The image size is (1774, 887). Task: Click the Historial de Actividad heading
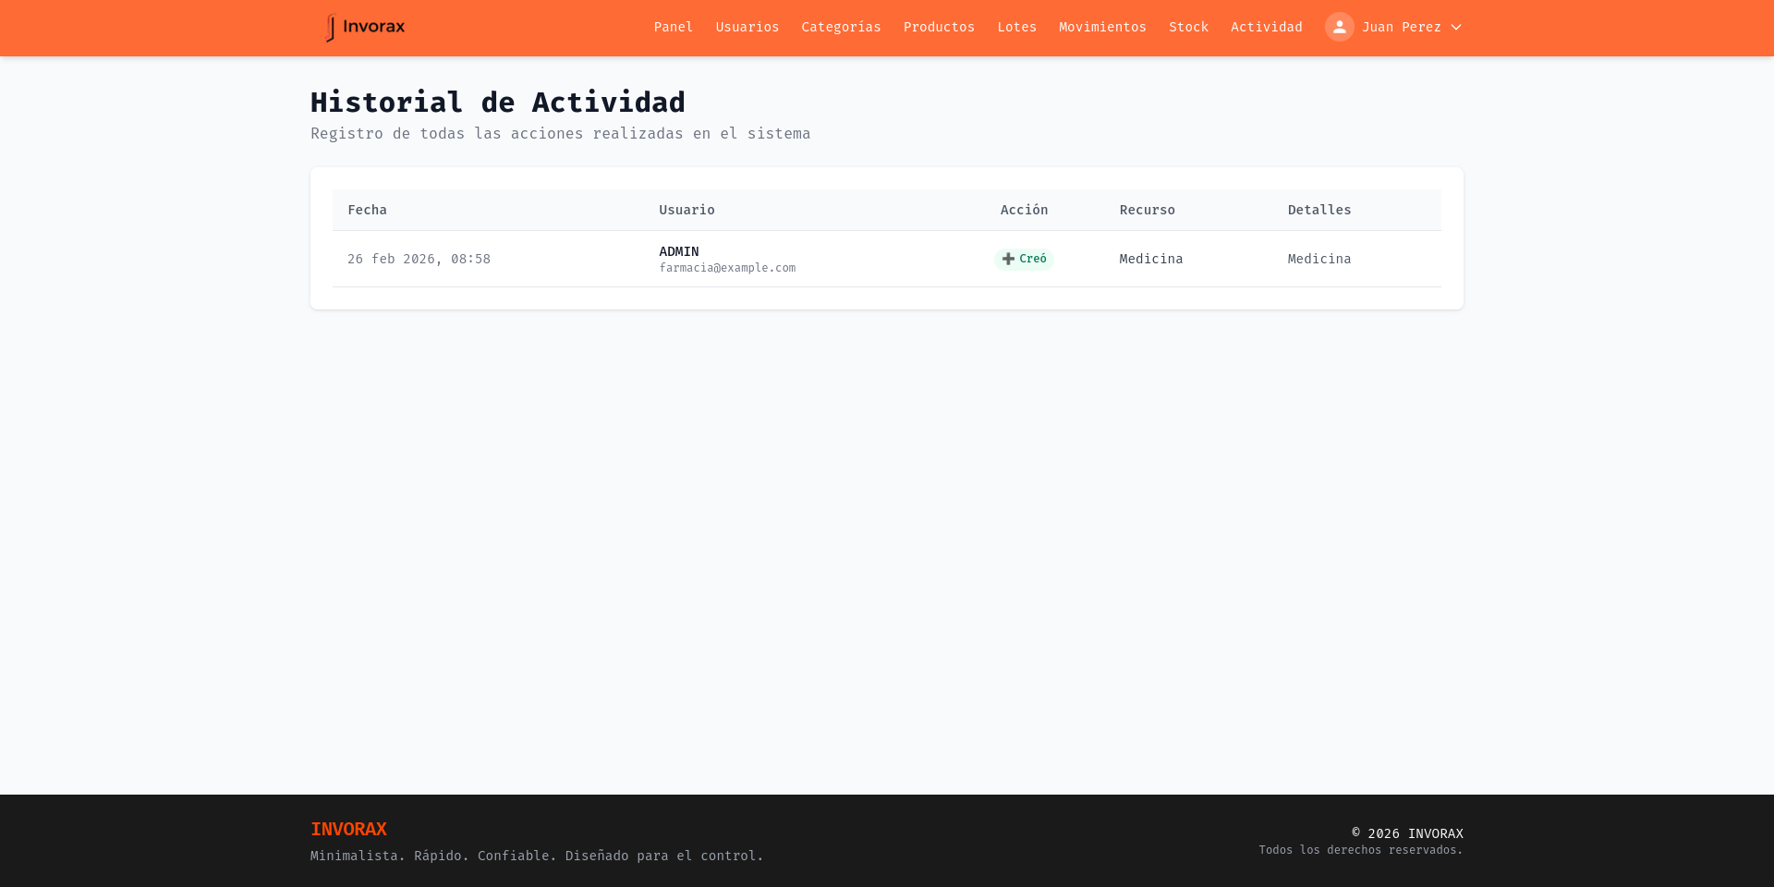point(498,103)
